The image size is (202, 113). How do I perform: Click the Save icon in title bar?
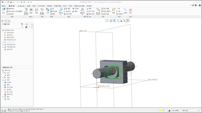coord(11,2)
